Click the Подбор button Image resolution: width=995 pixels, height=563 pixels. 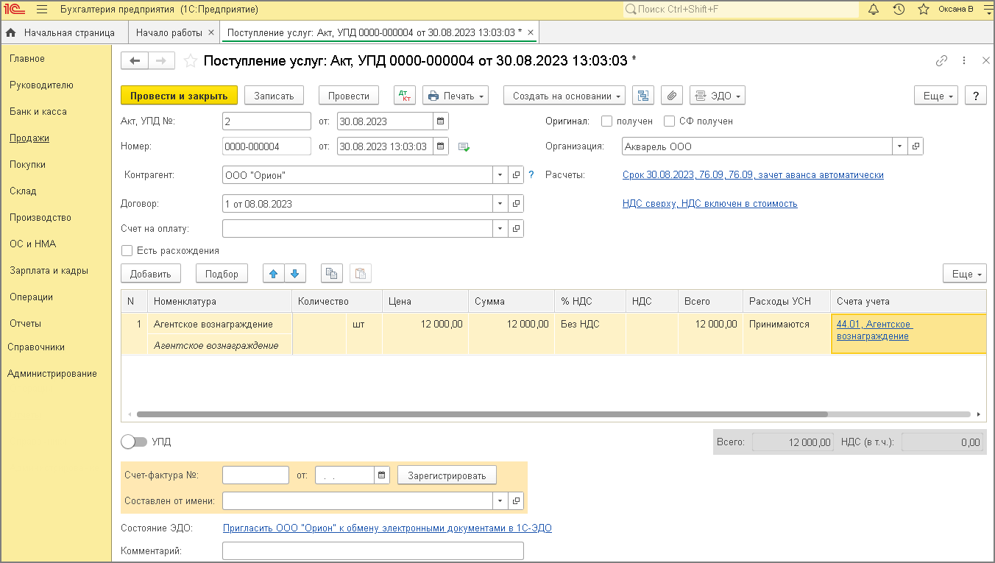tap(222, 274)
